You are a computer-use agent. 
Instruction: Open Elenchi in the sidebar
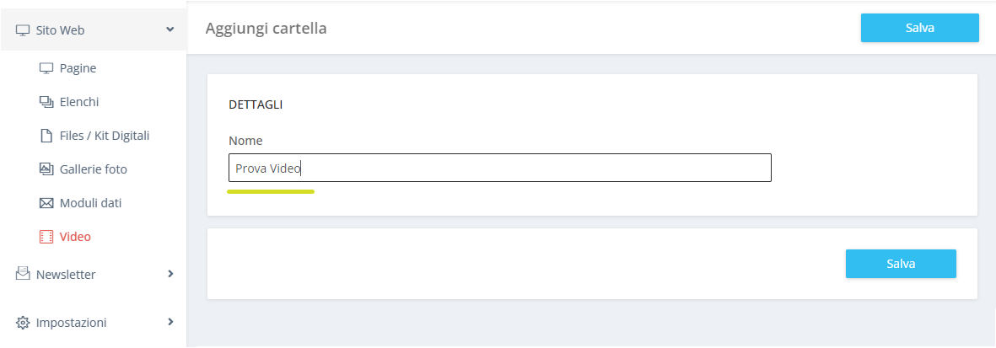78,102
